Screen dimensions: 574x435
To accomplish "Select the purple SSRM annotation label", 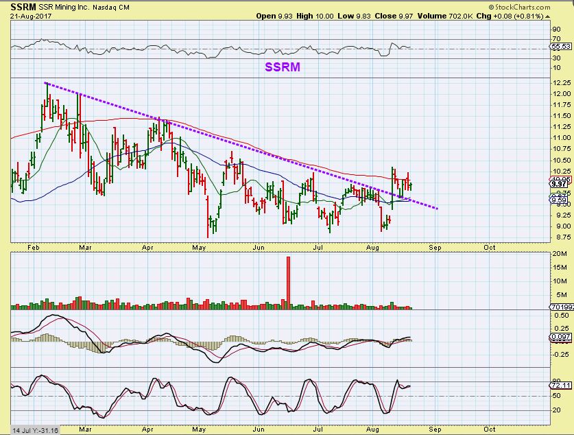I will [282, 67].
